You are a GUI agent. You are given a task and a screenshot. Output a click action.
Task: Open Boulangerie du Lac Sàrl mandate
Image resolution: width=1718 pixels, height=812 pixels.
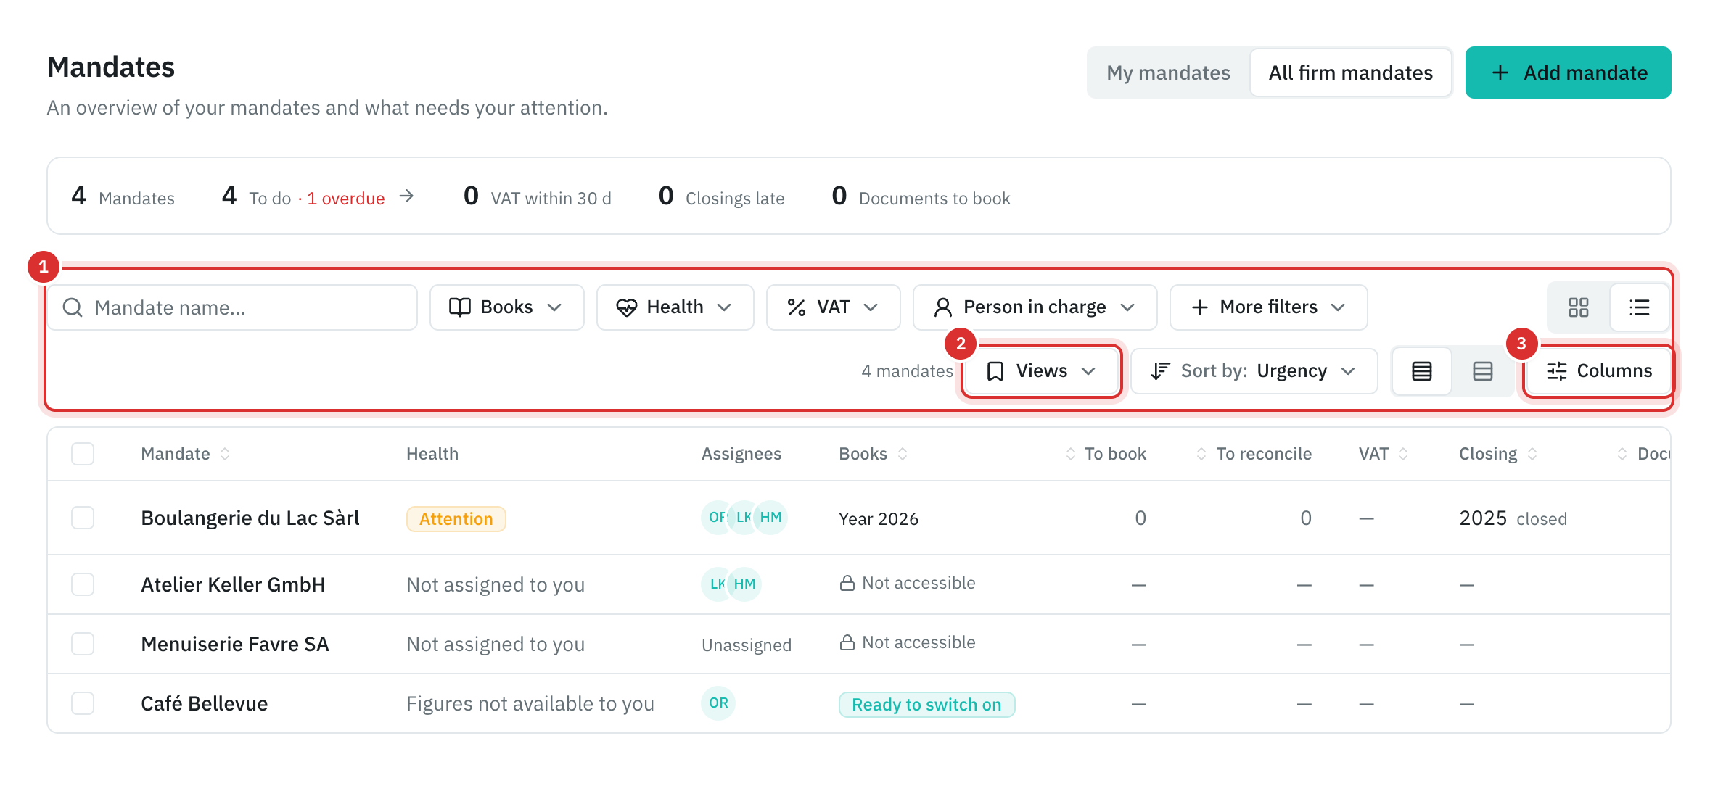(250, 518)
